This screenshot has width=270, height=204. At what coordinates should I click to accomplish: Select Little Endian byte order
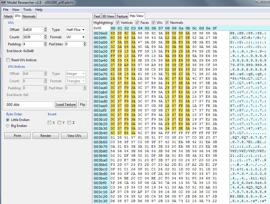pyautogui.click(x=8, y=120)
